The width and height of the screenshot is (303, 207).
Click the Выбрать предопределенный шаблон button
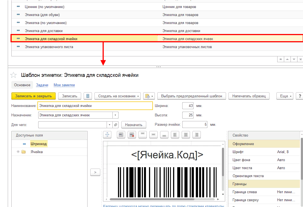[192, 96]
